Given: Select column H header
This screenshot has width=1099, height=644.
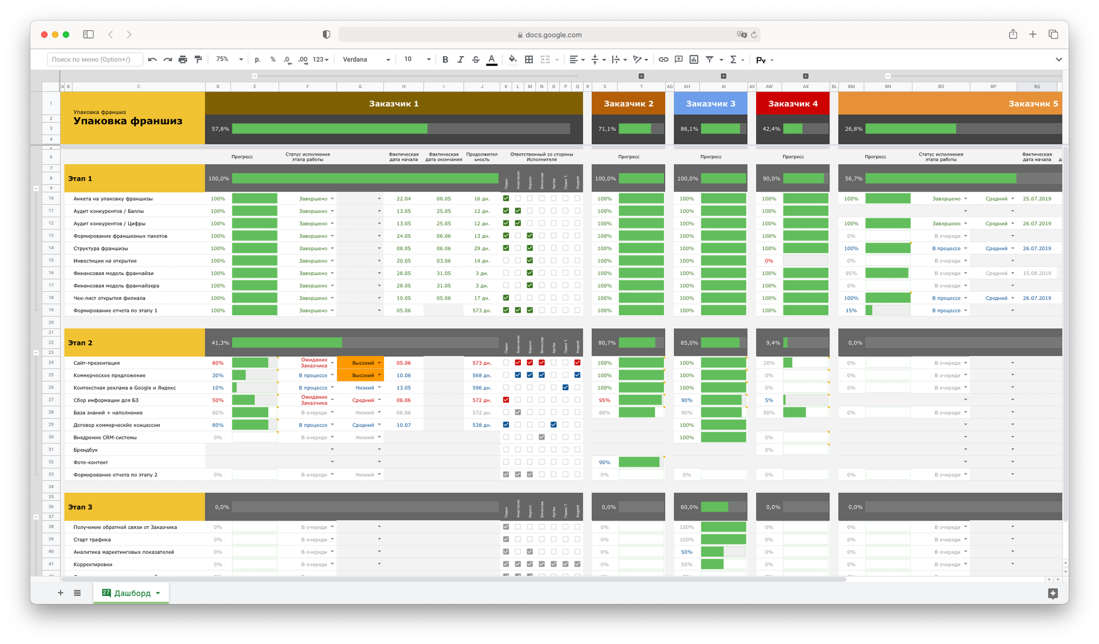Looking at the screenshot, I should pos(404,86).
